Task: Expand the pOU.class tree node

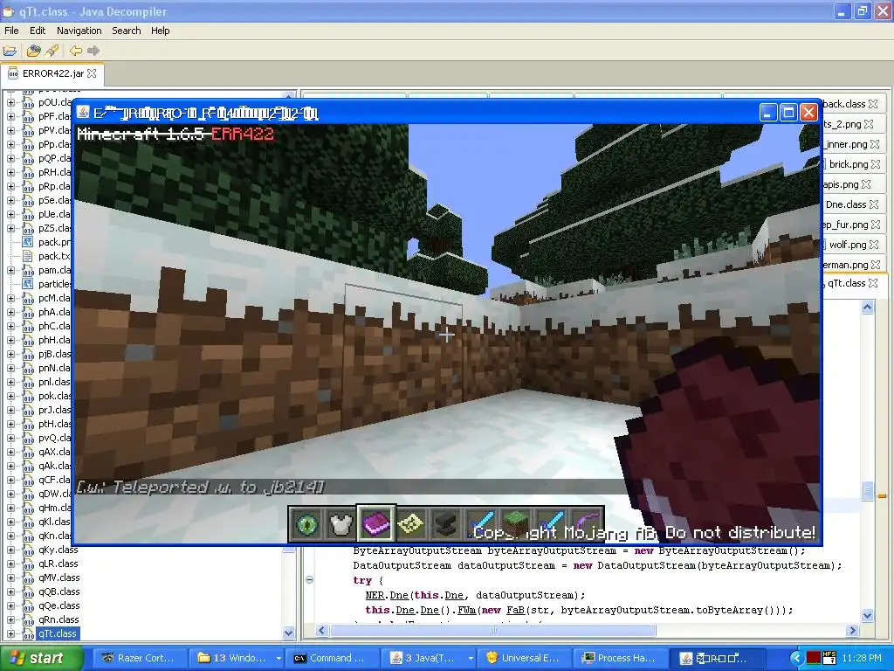Action: (x=10, y=103)
